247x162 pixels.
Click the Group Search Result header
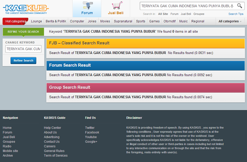145,87
